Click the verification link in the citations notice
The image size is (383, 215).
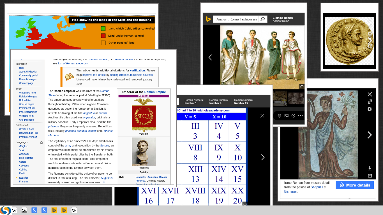pyautogui.click(x=137, y=71)
